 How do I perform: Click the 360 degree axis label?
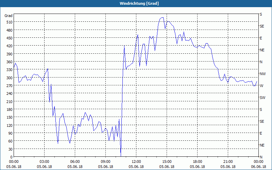(10, 62)
